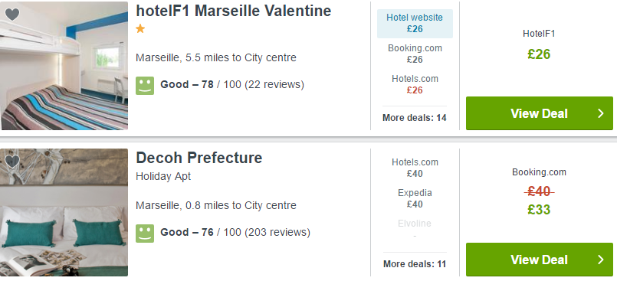Select the Hotel website £26 deal
617x281 pixels.
click(415, 24)
